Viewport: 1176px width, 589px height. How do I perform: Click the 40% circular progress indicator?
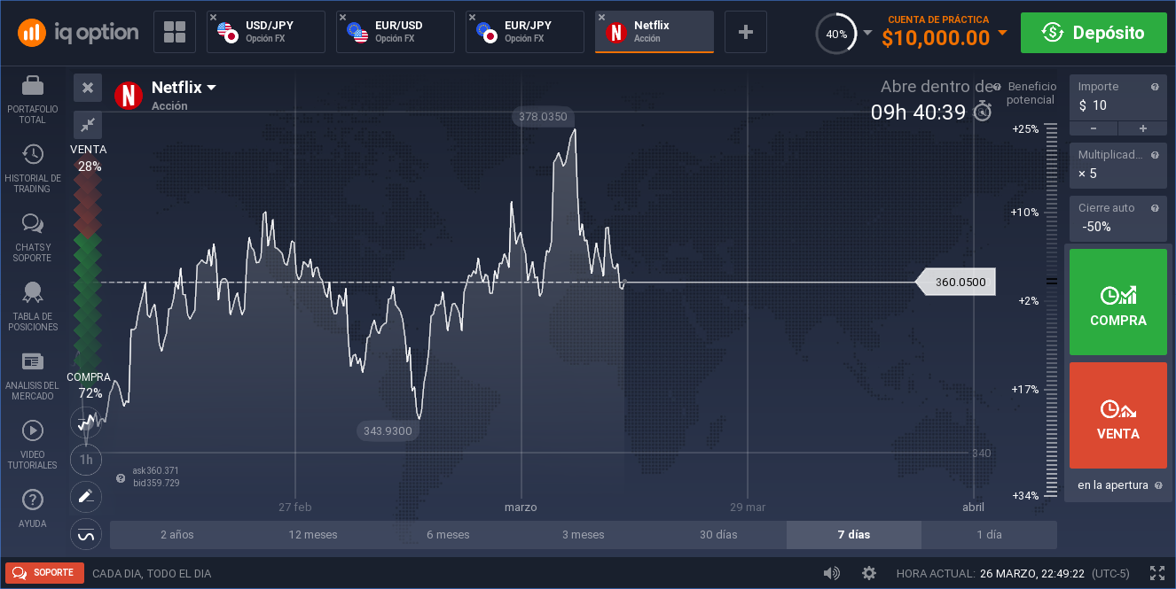tap(836, 34)
